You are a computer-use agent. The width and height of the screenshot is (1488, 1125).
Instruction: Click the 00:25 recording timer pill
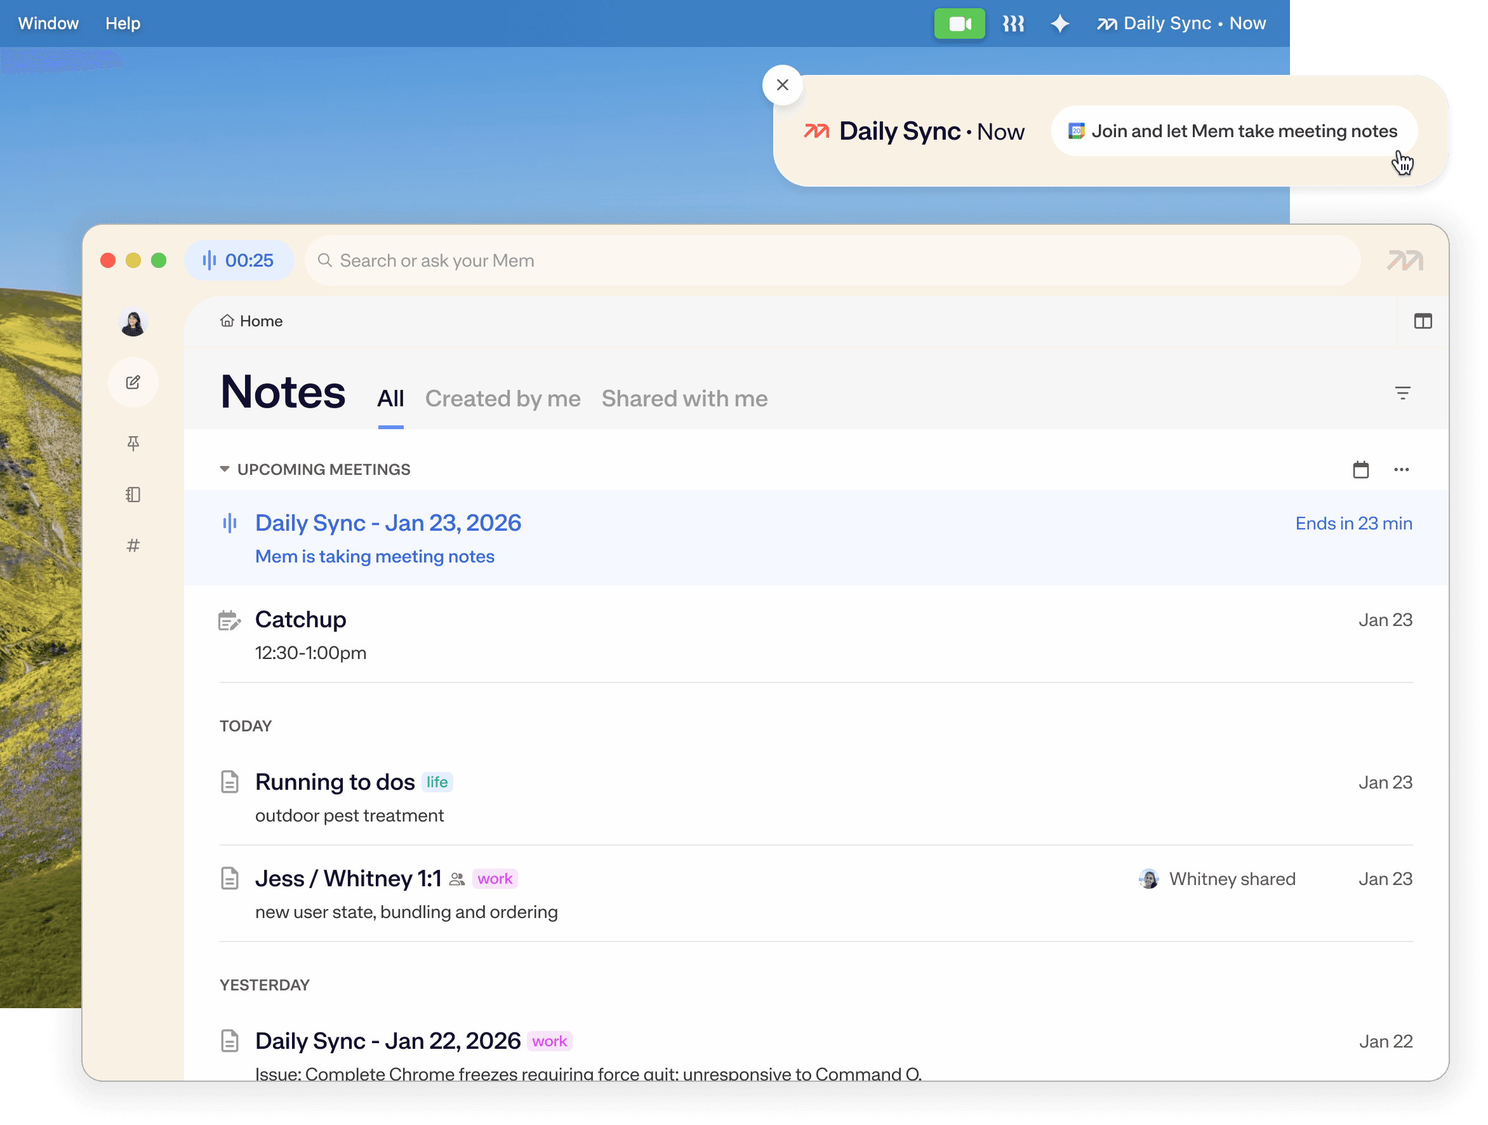pyautogui.click(x=239, y=260)
